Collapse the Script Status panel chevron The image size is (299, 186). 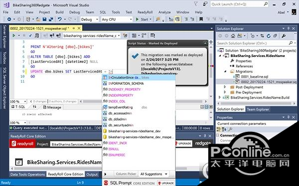(205, 43)
